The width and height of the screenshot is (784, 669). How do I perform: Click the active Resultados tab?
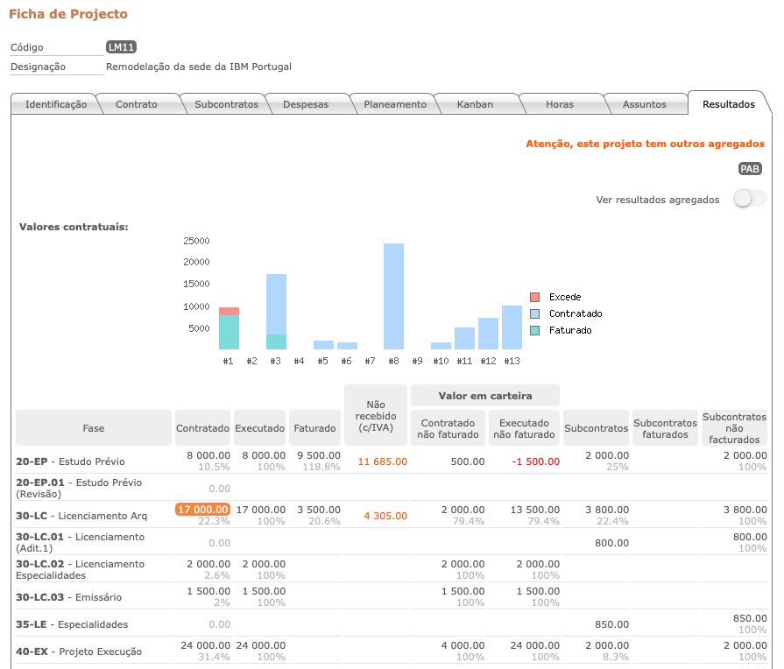[x=730, y=102]
